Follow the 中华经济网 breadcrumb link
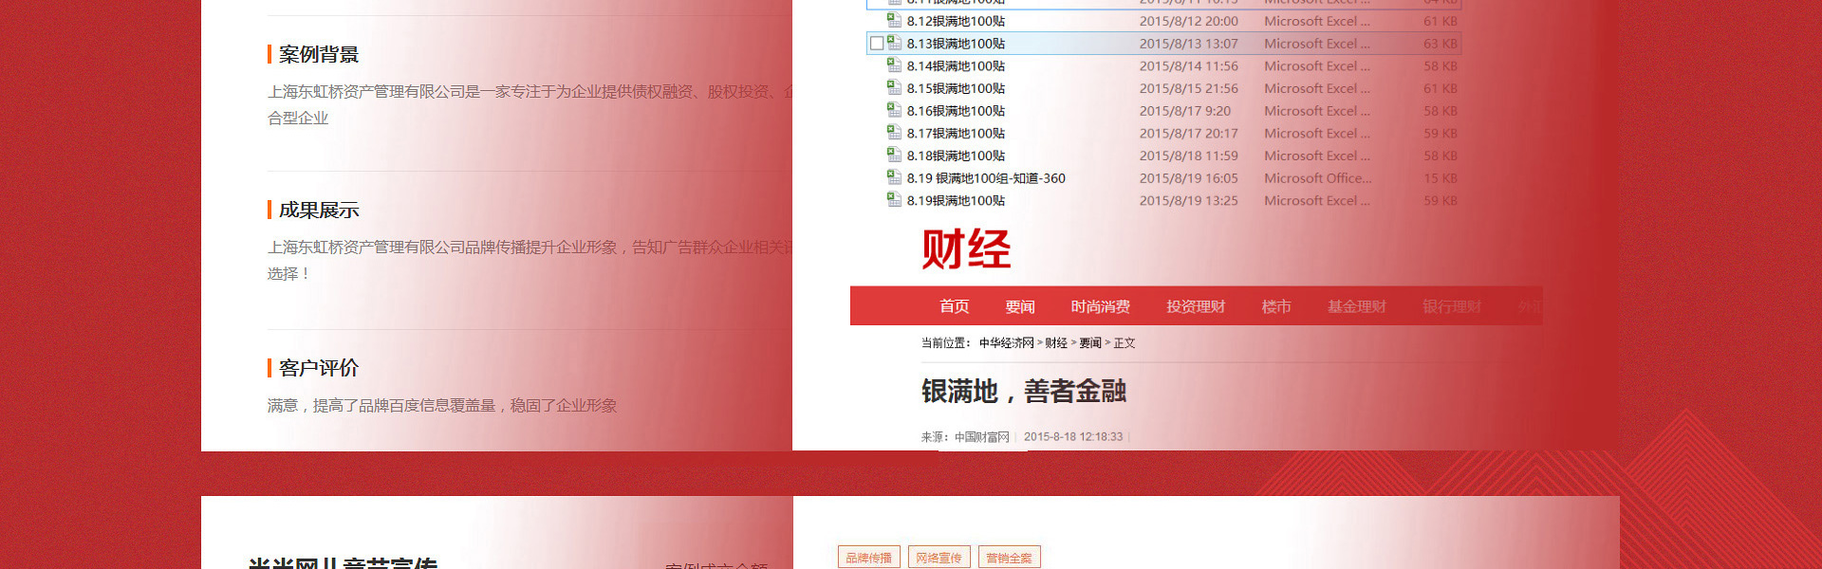Screen dimensions: 1822x569 [x=1006, y=343]
